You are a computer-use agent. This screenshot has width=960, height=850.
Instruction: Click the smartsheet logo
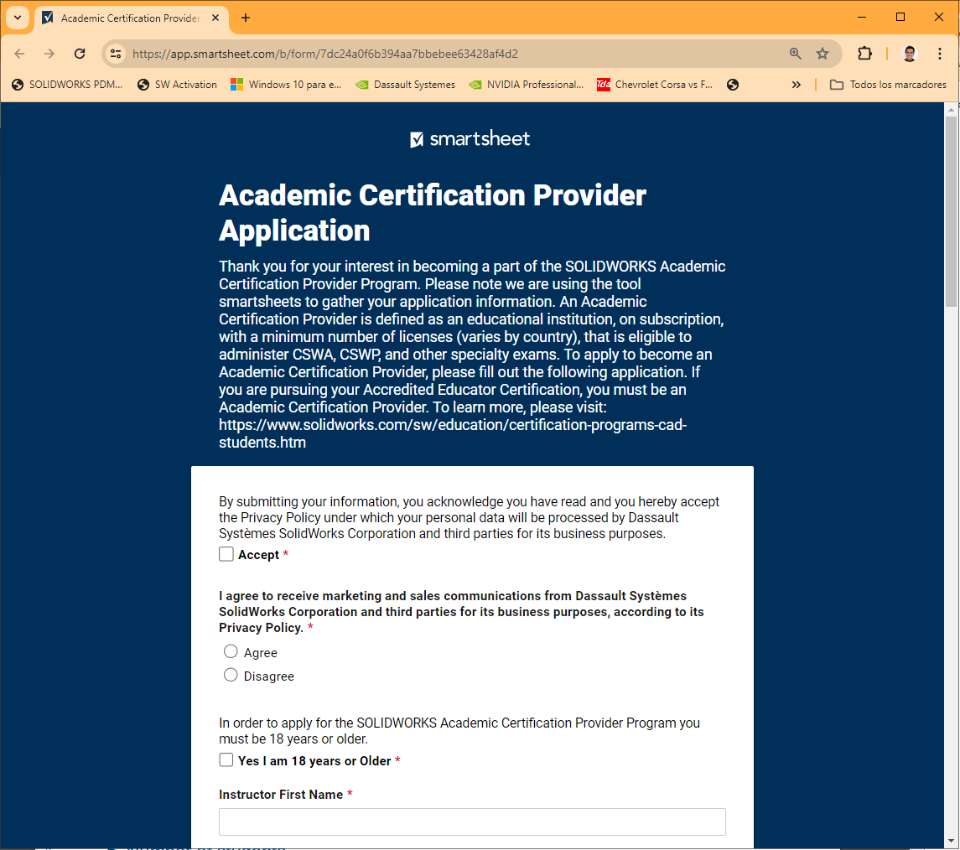tap(470, 139)
